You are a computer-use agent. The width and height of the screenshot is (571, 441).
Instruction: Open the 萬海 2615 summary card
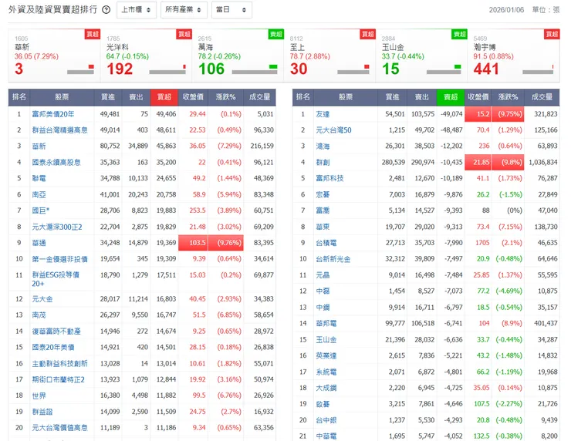238,56
